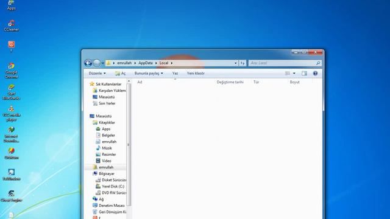Image resolution: width=390 pixels, height=219 pixels.
Task: Open the recent pages arrow beside forward button
Action: click(103, 63)
